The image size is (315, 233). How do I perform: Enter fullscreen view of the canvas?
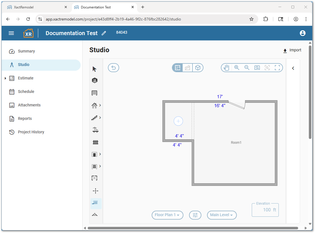coord(277,68)
